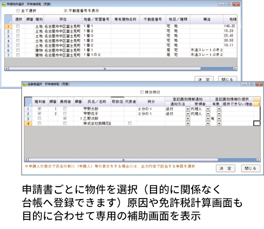This screenshot has width=264, height=229.
Task: Check the 持分改行 option
Action: (141, 92)
